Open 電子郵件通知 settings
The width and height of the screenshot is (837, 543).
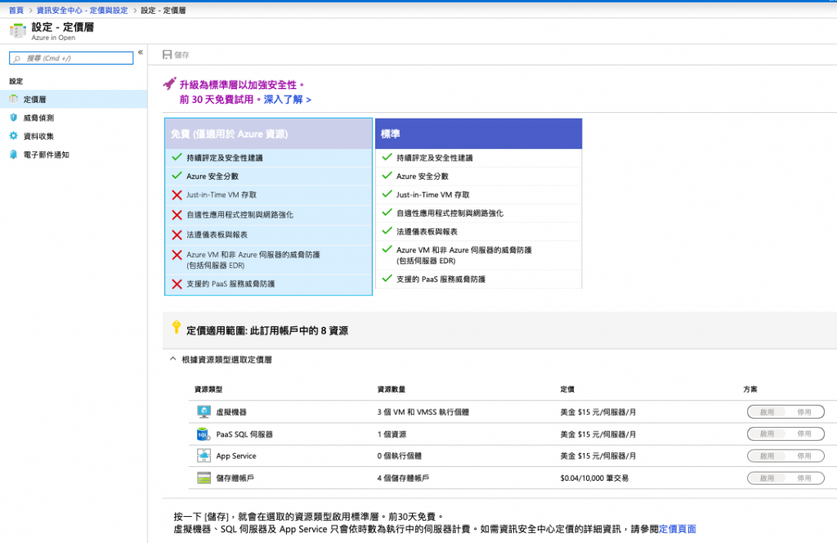point(74,155)
